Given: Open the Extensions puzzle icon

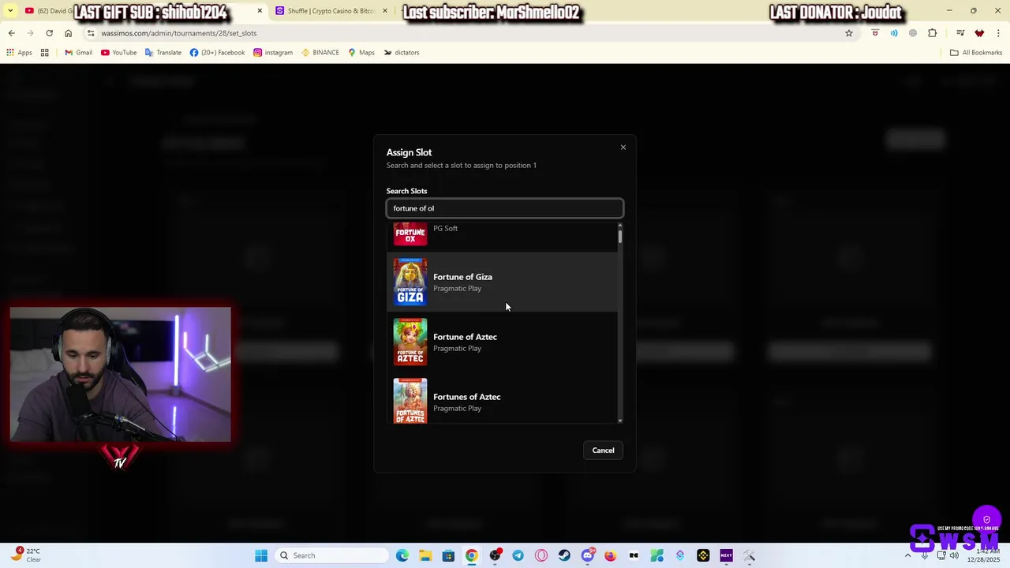Looking at the screenshot, I should click(933, 33).
